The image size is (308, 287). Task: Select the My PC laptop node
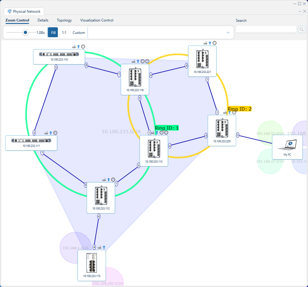coord(287,147)
